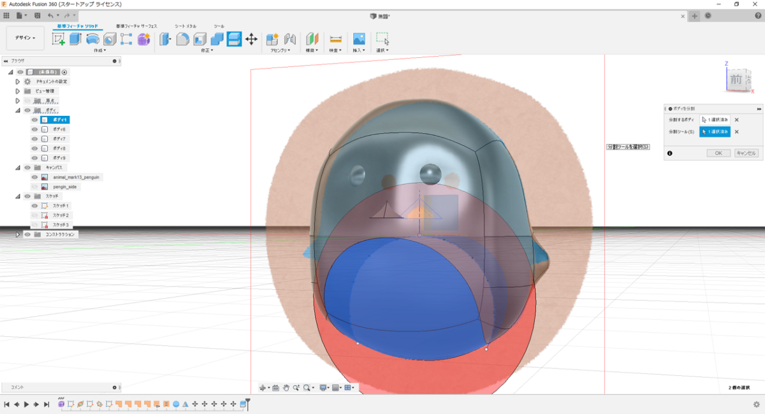The width and height of the screenshot is (765, 414).
Task: Switch to the ツール tab
Action: pos(219,26)
